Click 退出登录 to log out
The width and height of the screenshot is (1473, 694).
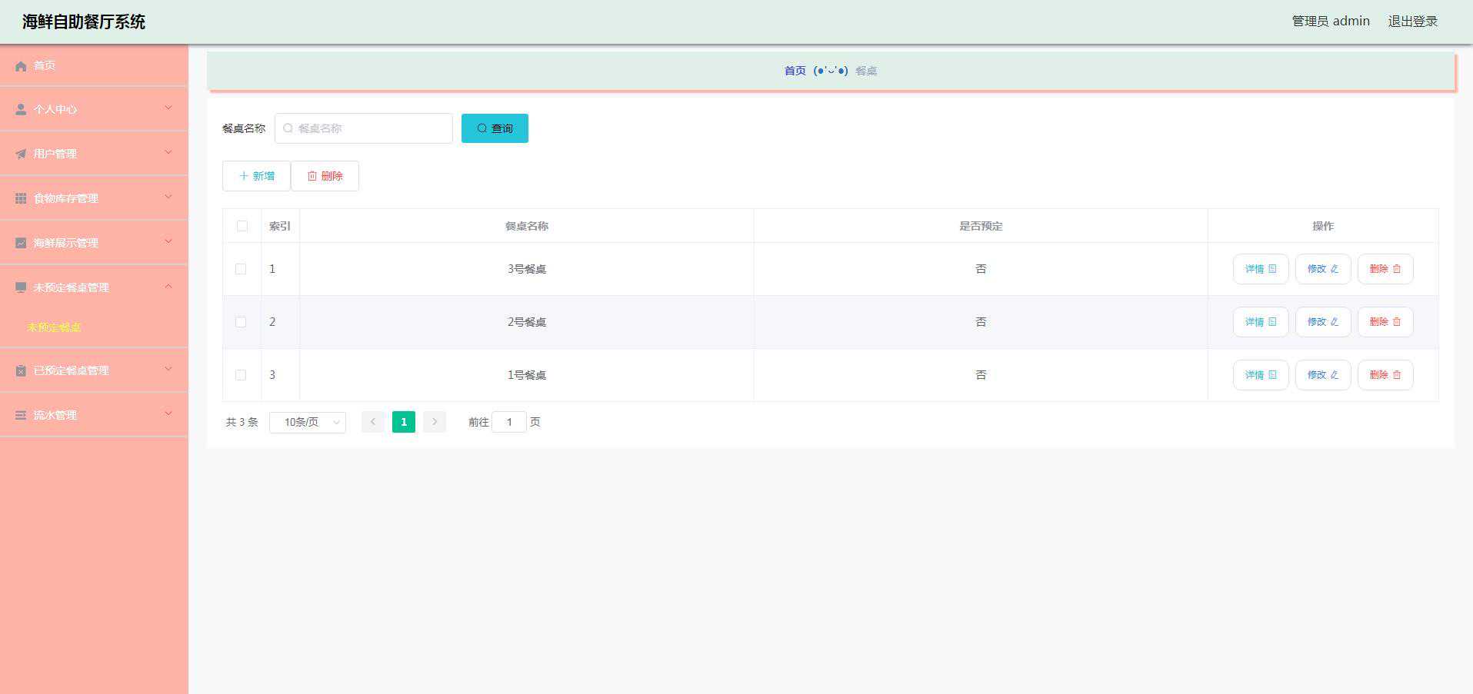coord(1413,22)
